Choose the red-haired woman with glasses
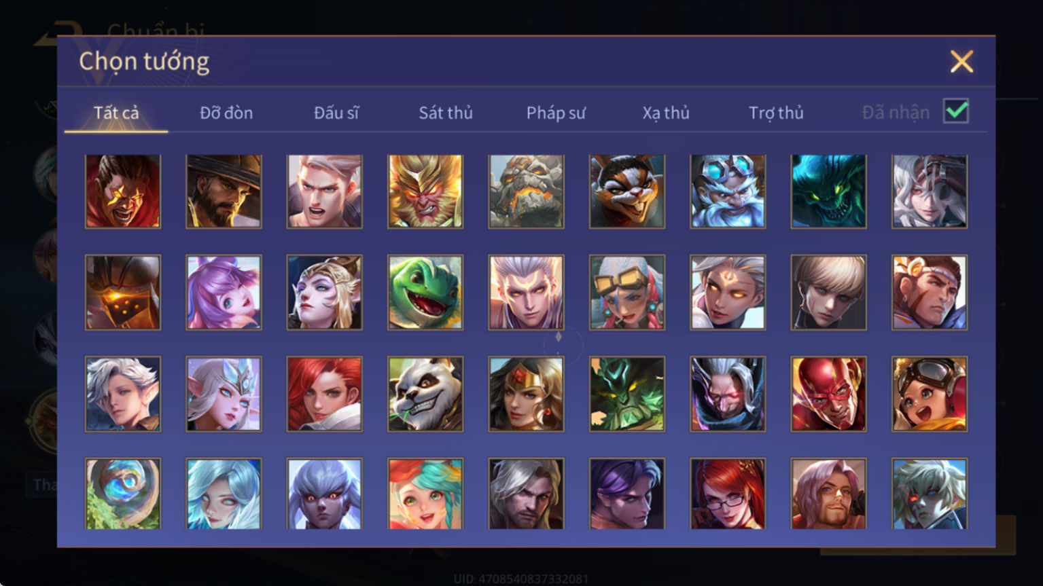The width and height of the screenshot is (1043, 586). (x=728, y=494)
